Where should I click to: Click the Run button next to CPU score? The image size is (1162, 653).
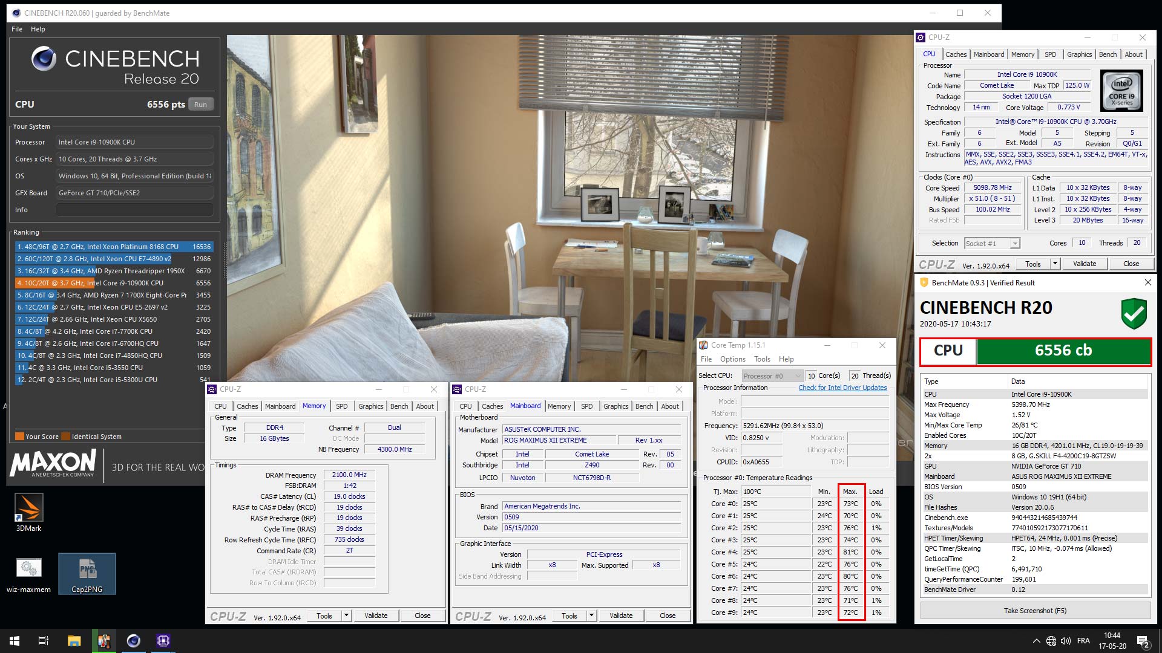200,105
